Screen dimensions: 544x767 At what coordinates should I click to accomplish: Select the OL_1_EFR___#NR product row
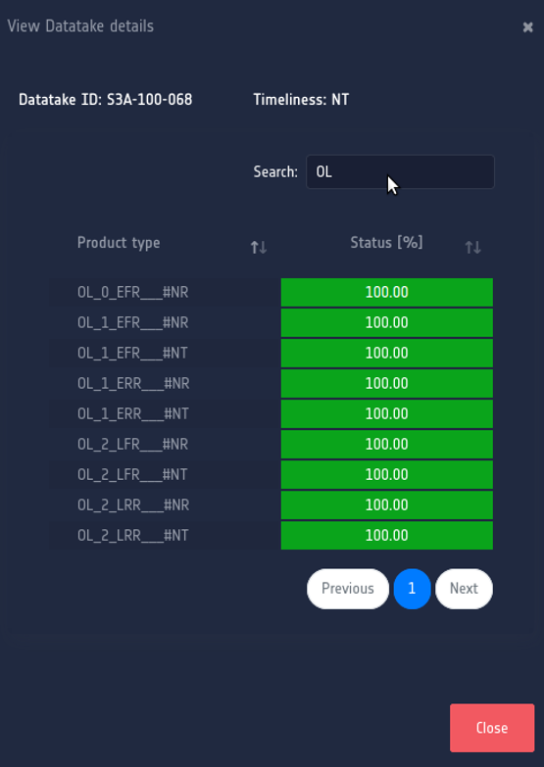271,323
